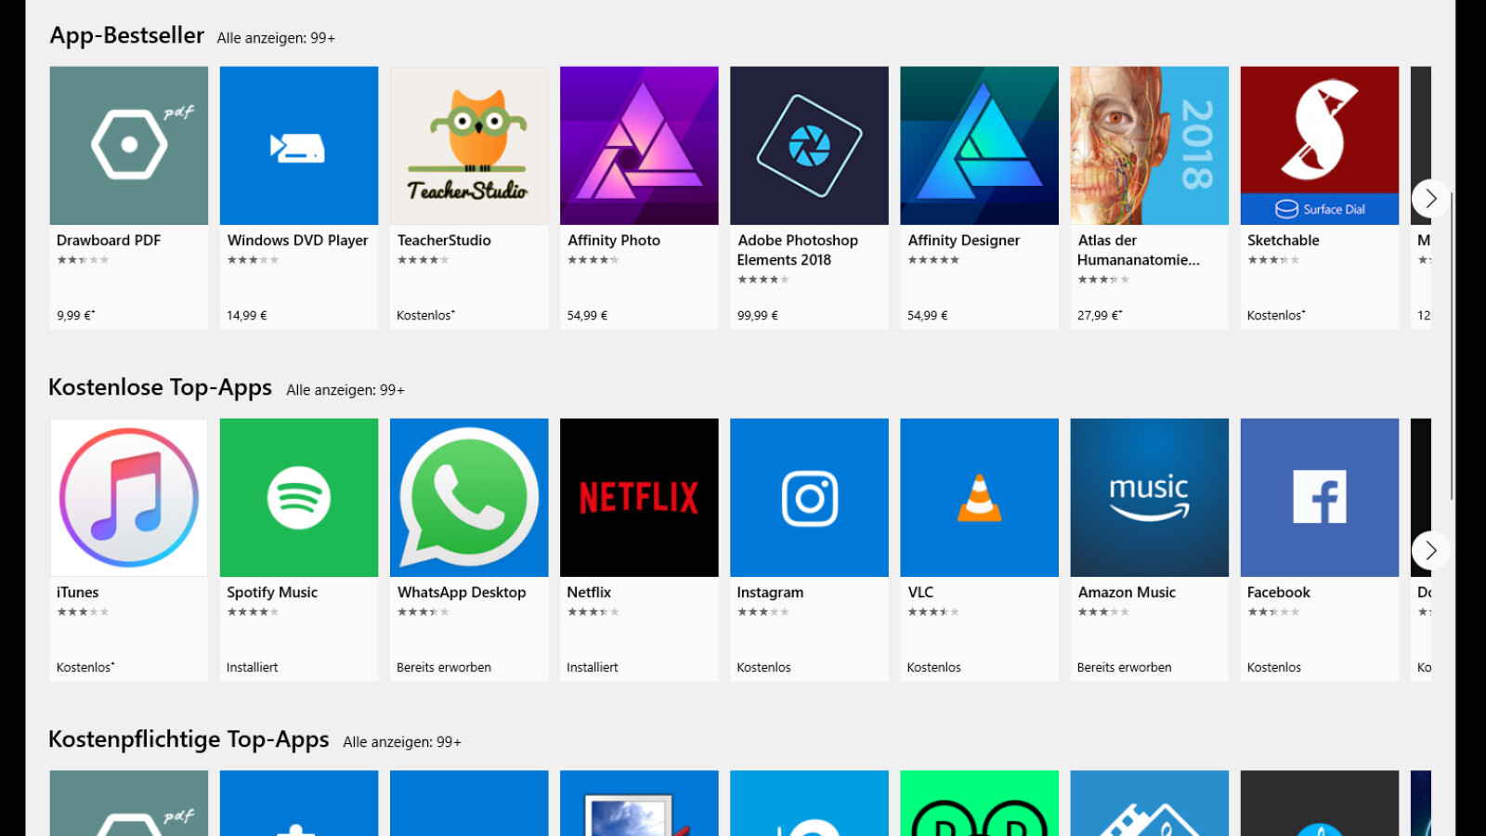1486x836 pixels.
Task: Click the '9,99 €' price of Drawboard PDF
Action: (75, 316)
